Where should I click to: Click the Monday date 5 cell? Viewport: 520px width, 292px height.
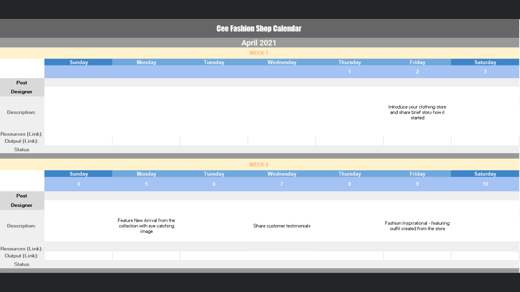[146, 184]
